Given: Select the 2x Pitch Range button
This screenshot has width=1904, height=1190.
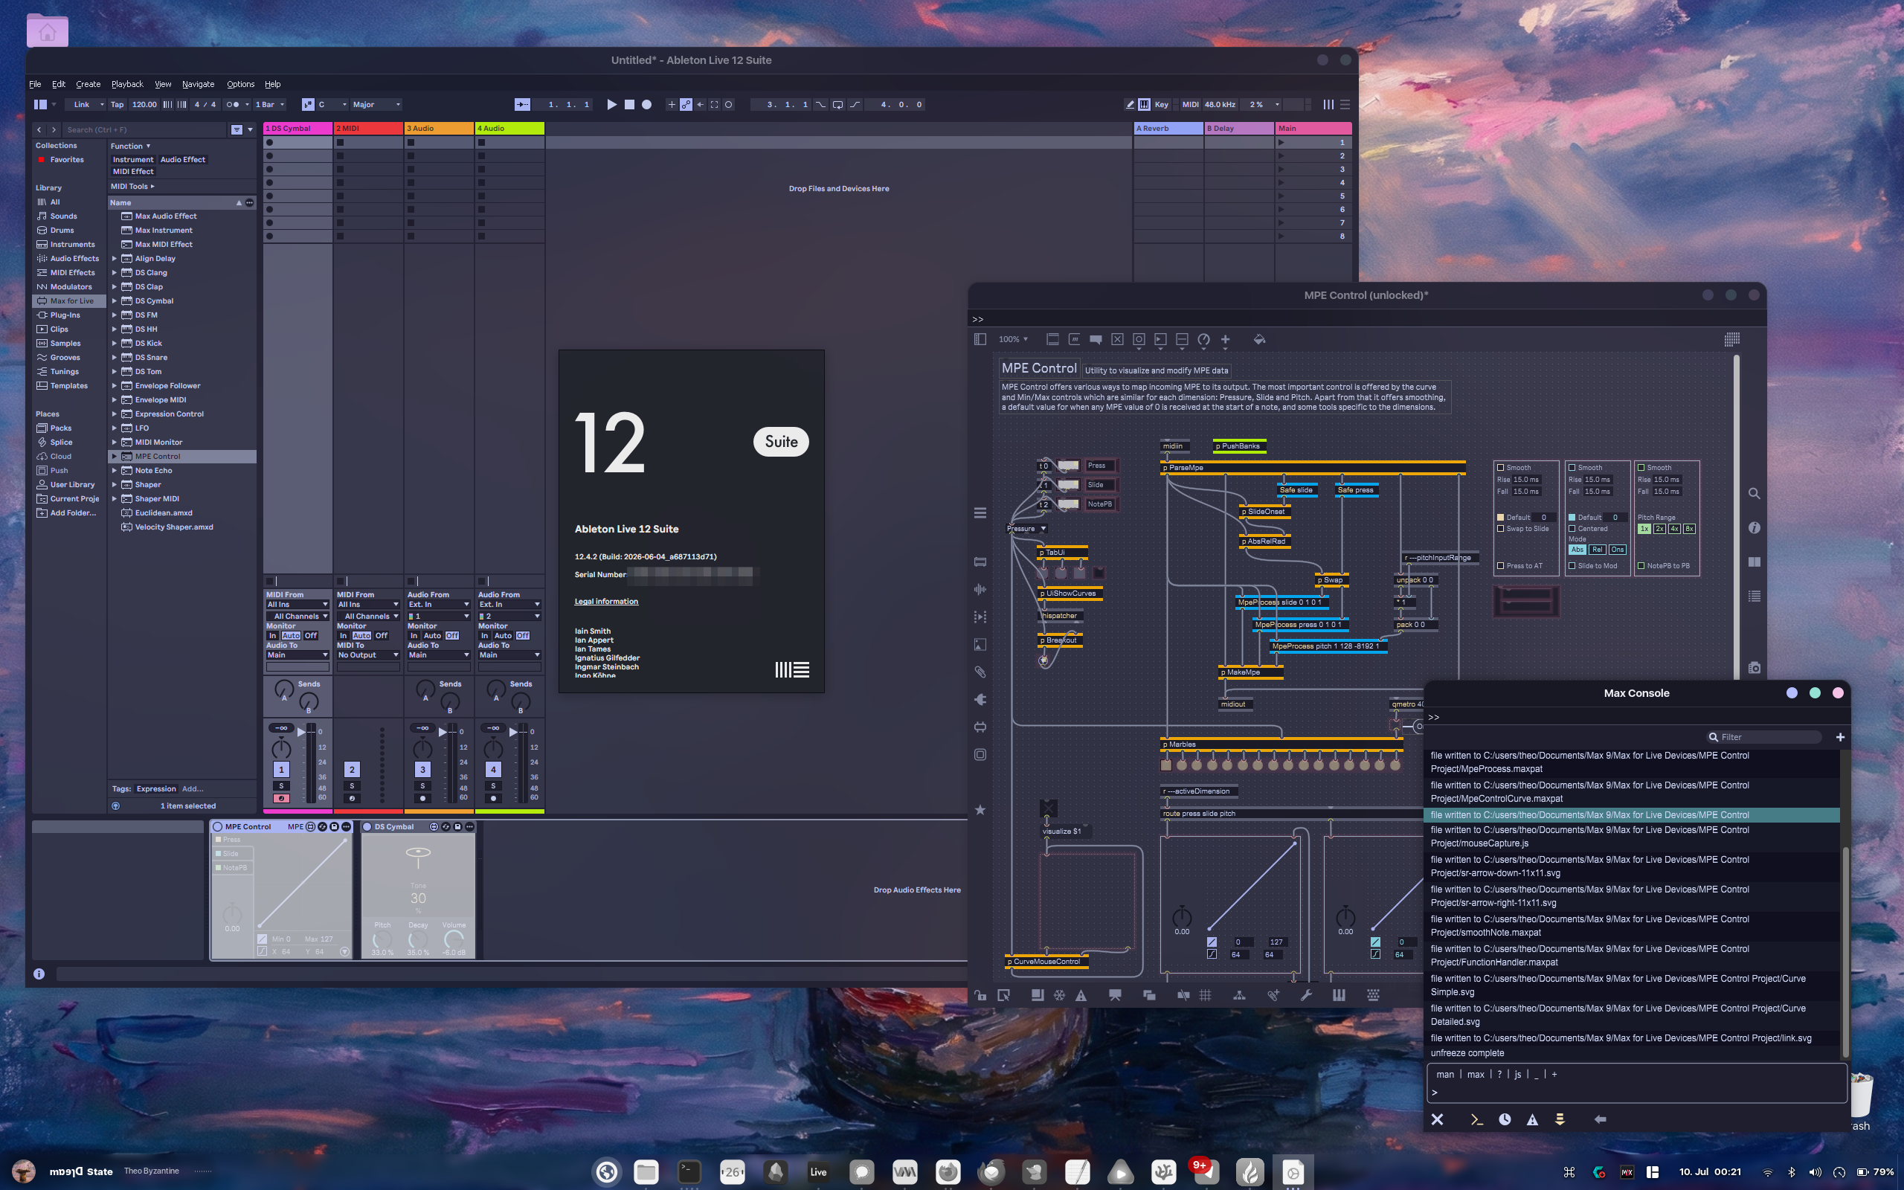Looking at the screenshot, I should [x=1659, y=529].
